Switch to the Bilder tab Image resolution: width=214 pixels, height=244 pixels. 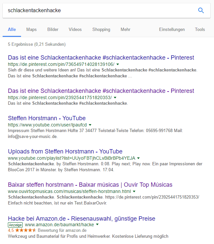click(53, 29)
